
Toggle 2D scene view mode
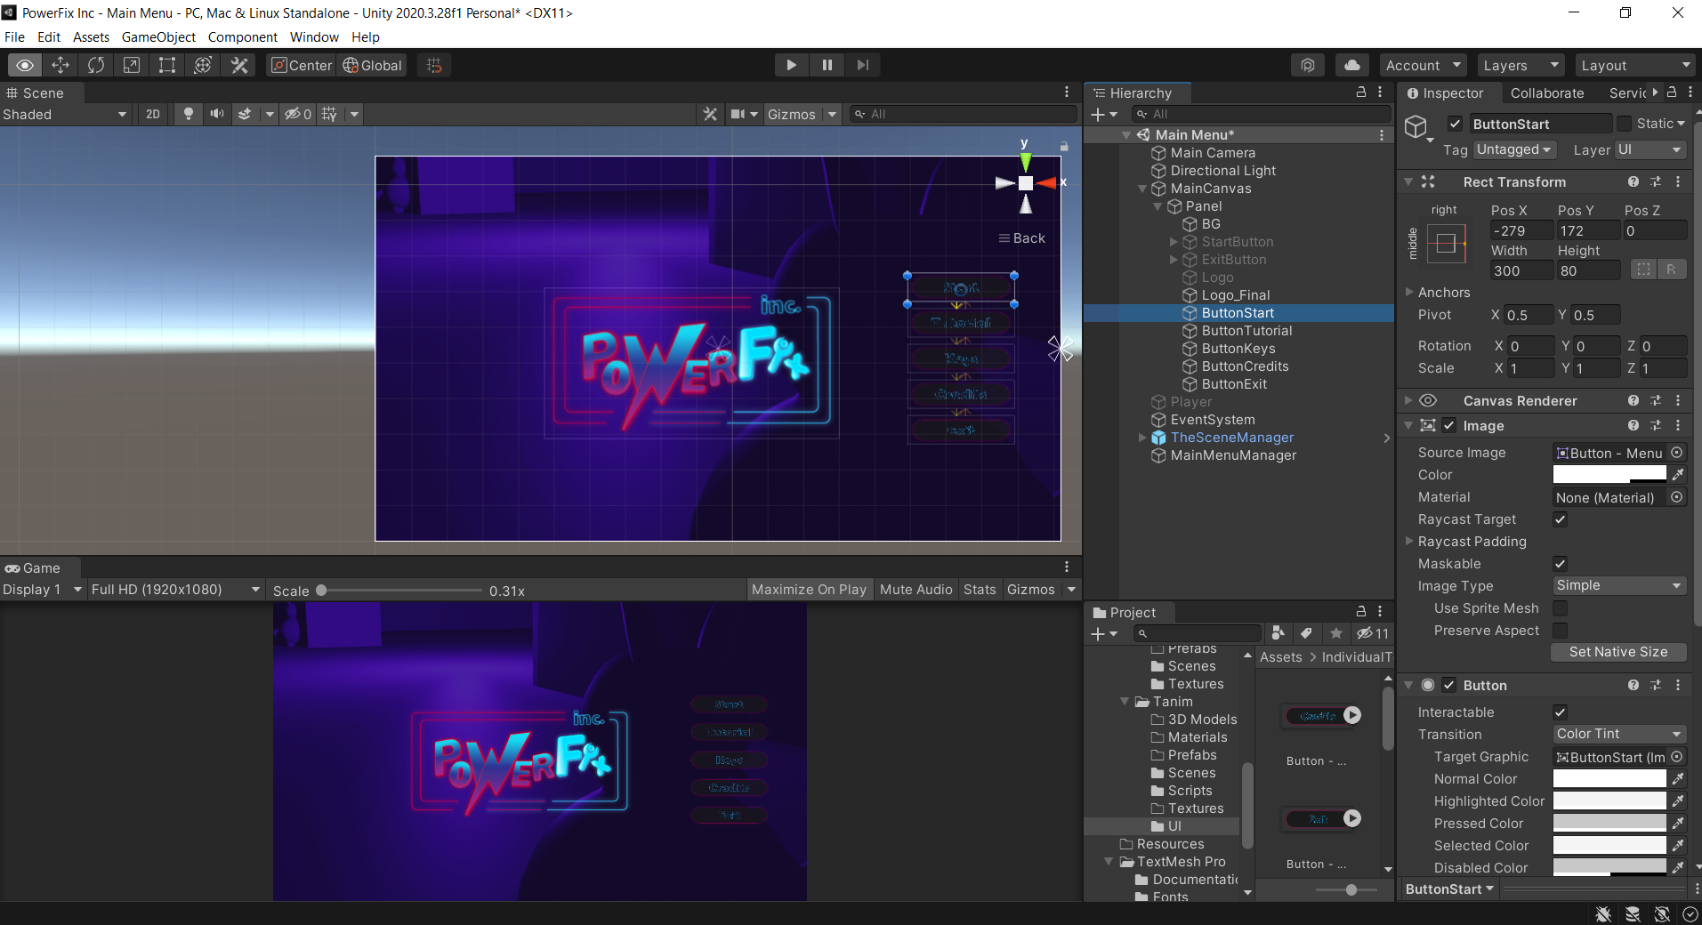(153, 114)
